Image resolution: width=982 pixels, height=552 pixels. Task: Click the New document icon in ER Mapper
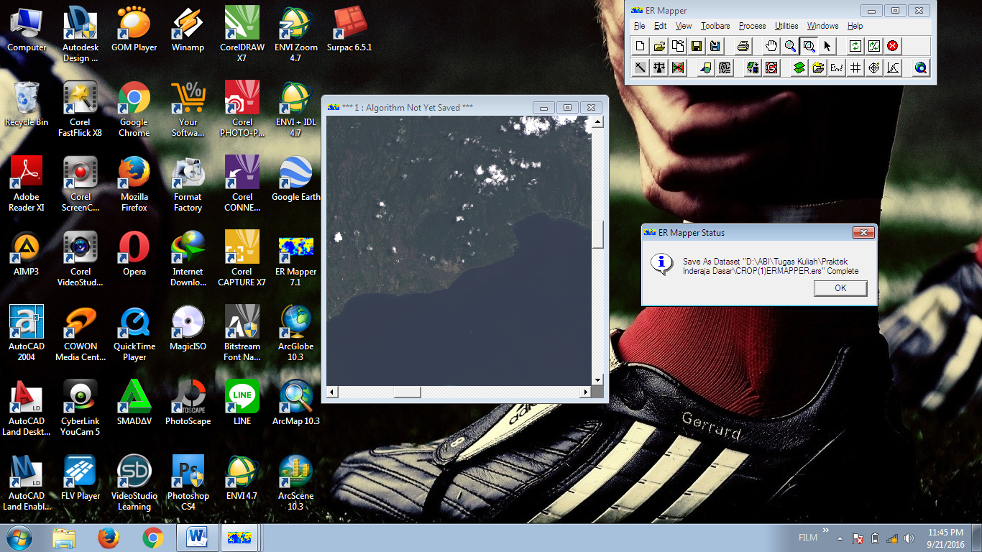(640, 46)
